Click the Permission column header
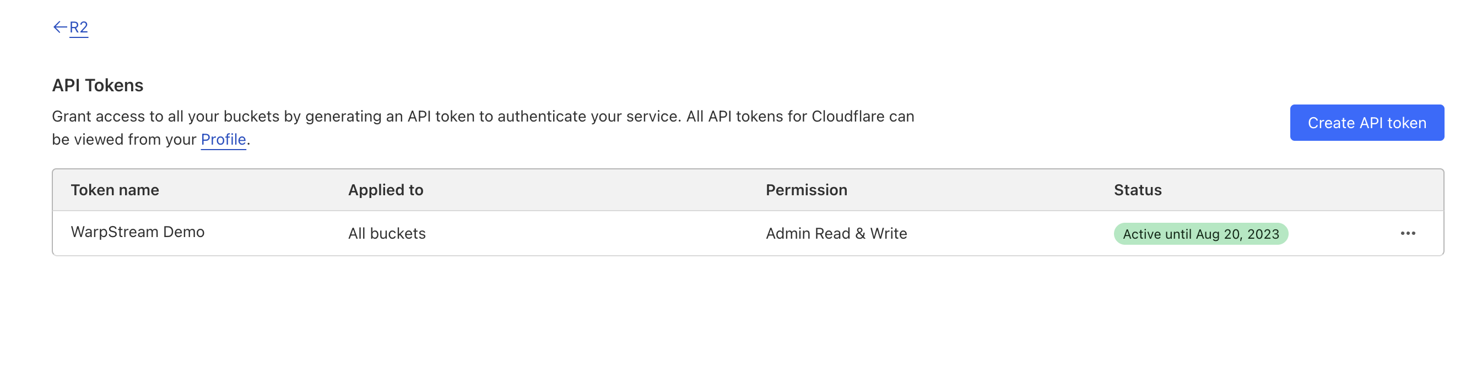The width and height of the screenshot is (1482, 385). click(x=806, y=190)
